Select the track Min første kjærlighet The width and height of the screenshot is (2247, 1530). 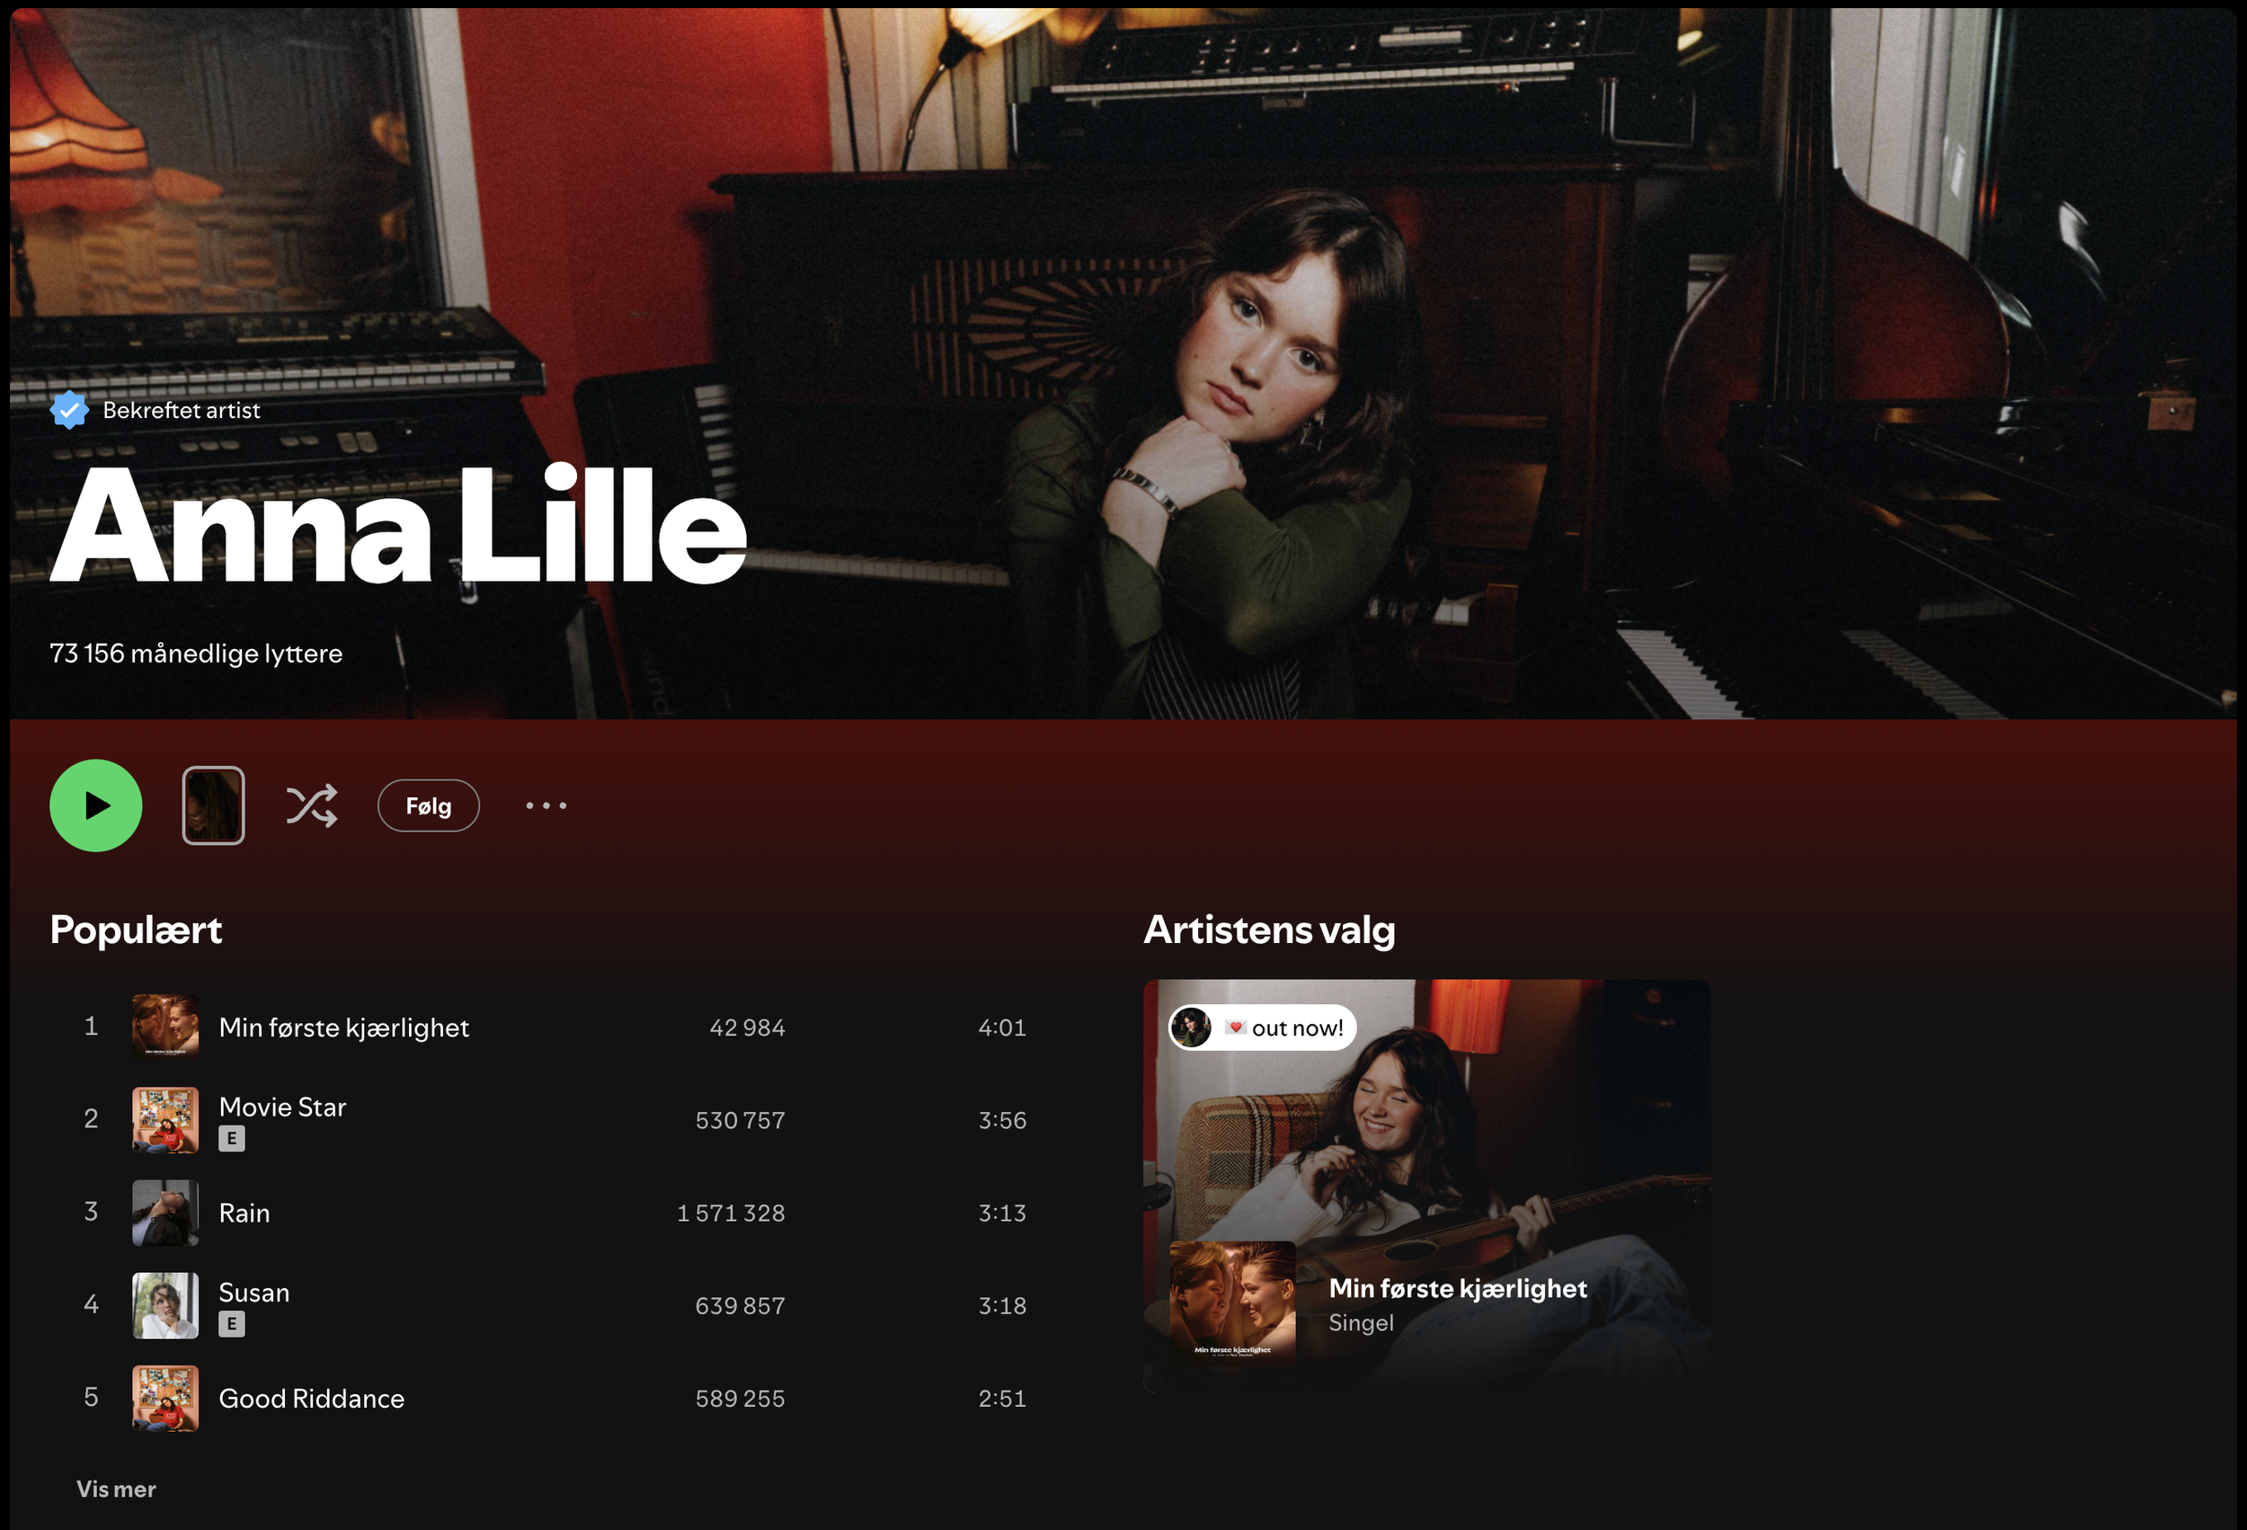343,1027
